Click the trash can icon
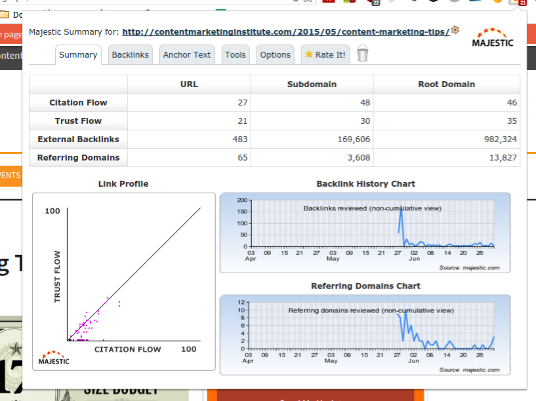The height and width of the screenshot is (401, 536). click(362, 54)
